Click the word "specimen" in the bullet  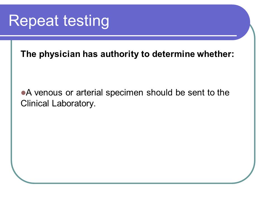(124, 93)
